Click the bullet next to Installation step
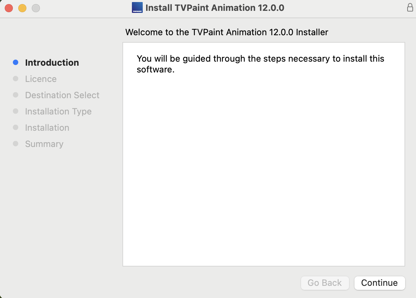 click(x=15, y=127)
